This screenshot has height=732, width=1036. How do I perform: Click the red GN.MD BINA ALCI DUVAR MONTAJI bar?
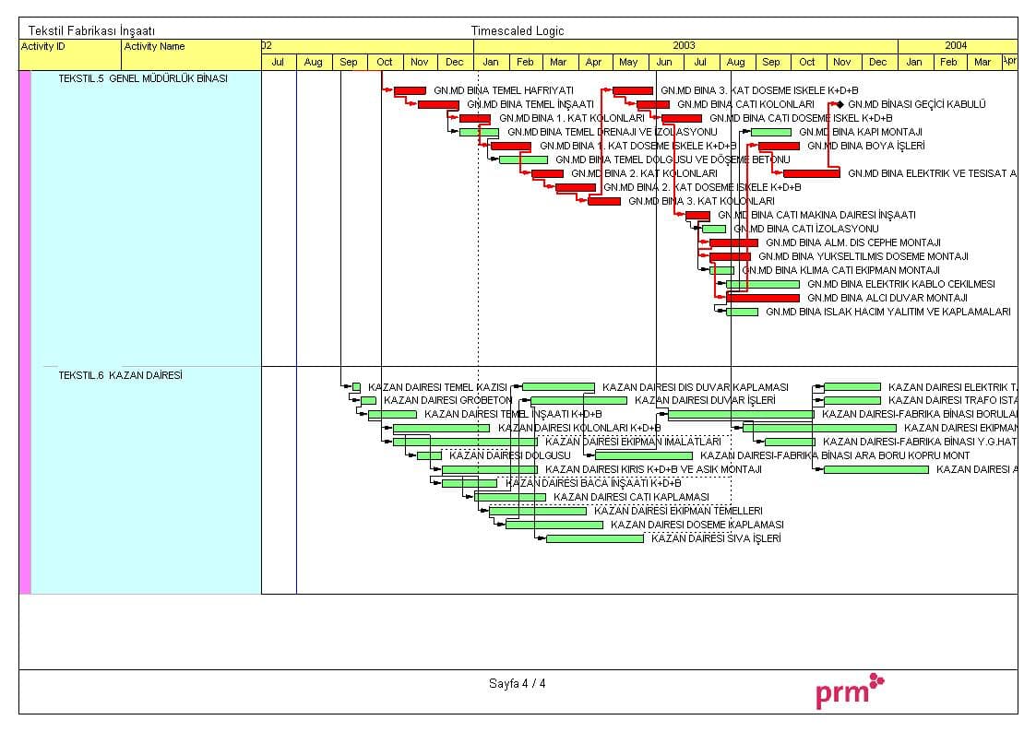762,298
